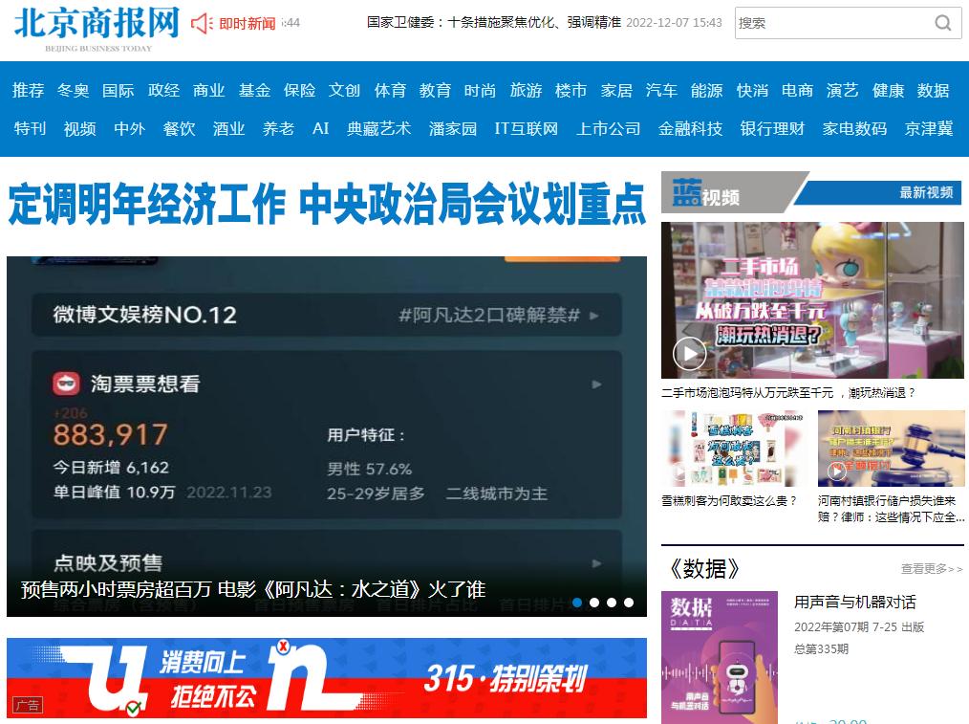969x724 pixels.
Task: Open the 北京商报网 logo homepage
Action: [97, 29]
